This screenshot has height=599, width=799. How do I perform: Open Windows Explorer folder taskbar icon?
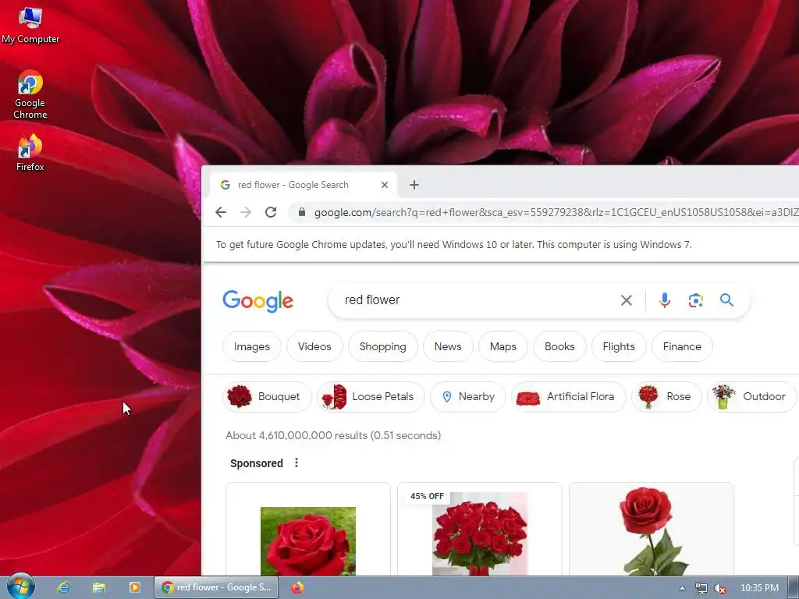pyautogui.click(x=99, y=587)
